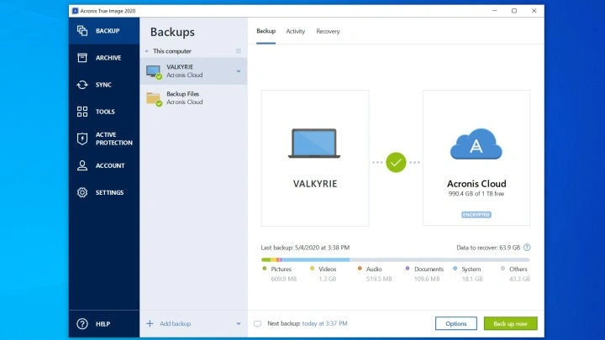Click the Acronis Cloud destination icon
The image size is (605, 340).
476,144
